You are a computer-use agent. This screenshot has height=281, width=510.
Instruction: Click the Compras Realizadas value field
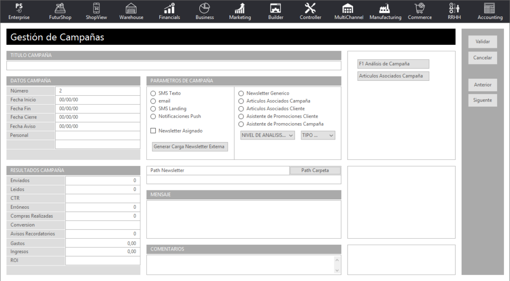pyautogui.click(x=103, y=216)
